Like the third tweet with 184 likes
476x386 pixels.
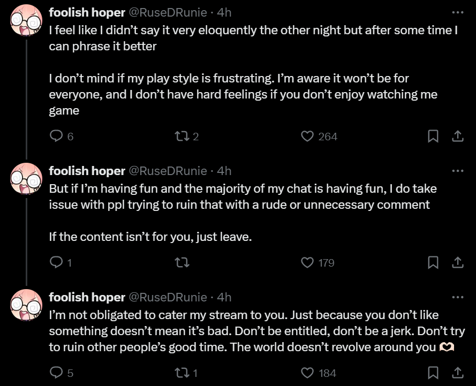click(x=307, y=373)
